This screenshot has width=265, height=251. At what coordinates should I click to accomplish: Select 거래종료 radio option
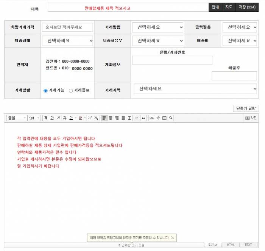tap(71, 91)
